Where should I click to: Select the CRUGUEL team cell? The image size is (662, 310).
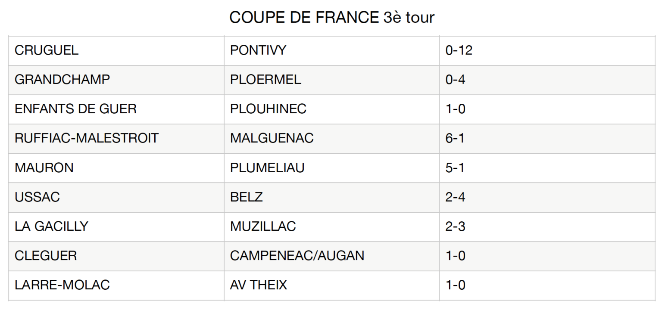point(47,50)
